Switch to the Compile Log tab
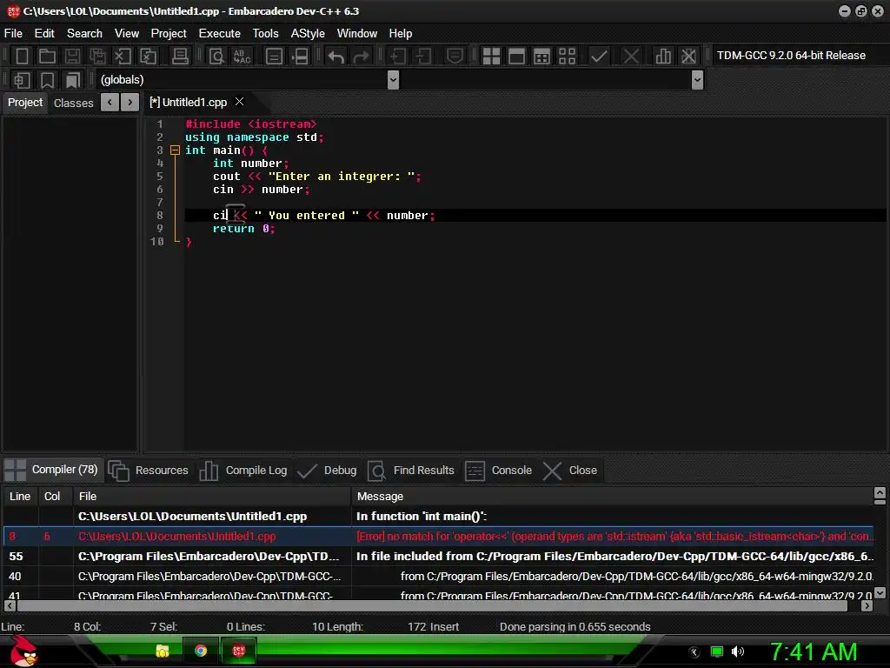This screenshot has width=890, height=668. [244, 471]
